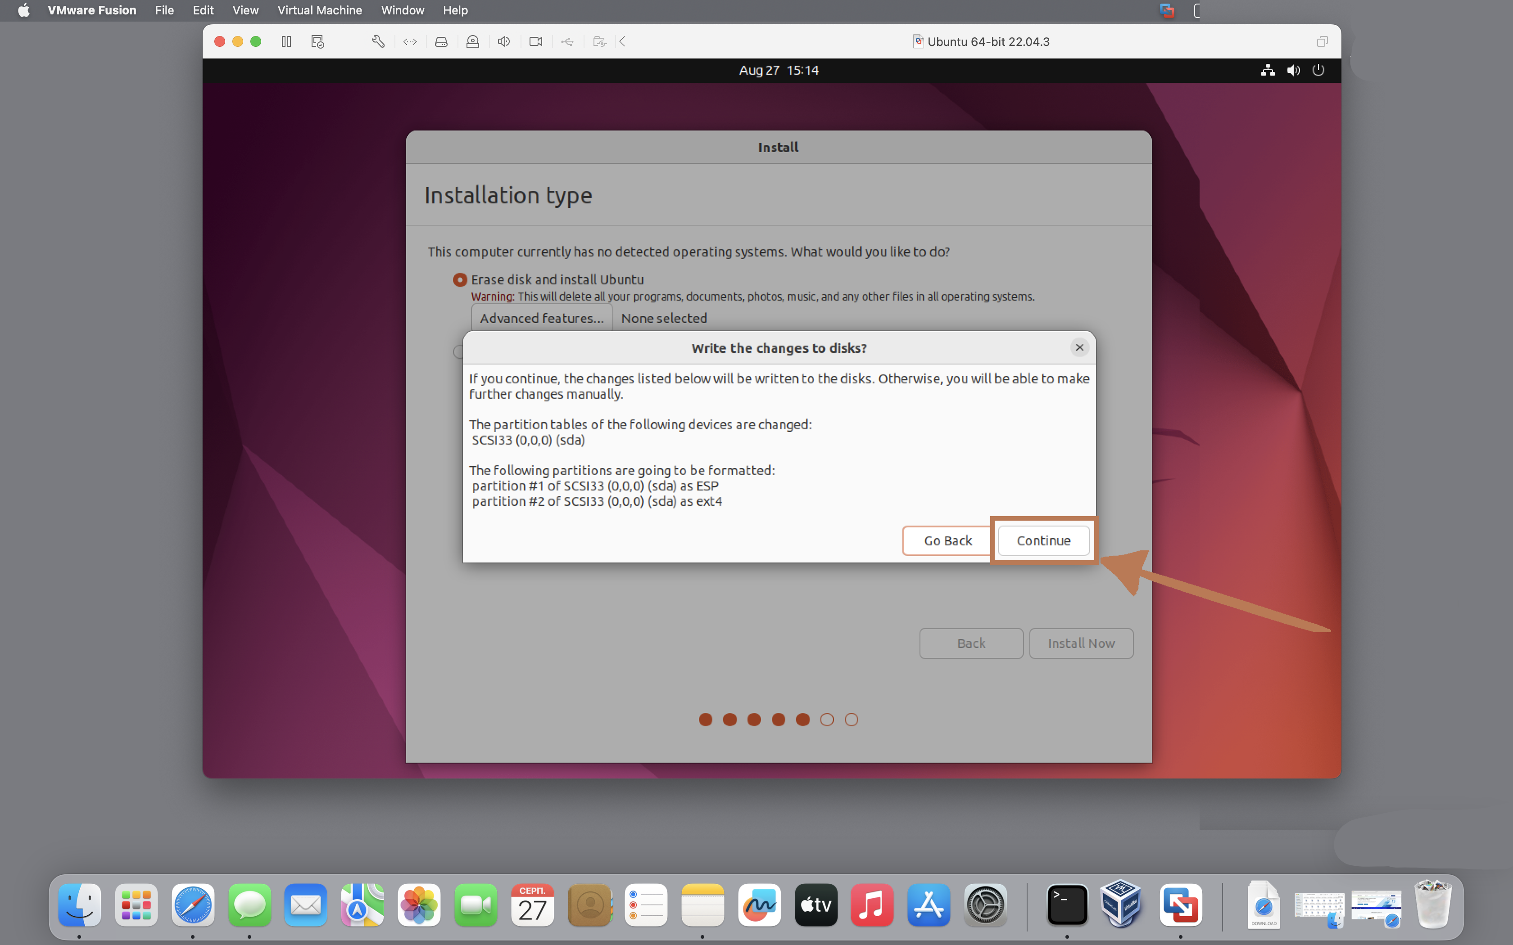The height and width of the screenshot is (945, 1513).
Task: Click the VM window overlap icon at right
Action: tap(1322, 41)
